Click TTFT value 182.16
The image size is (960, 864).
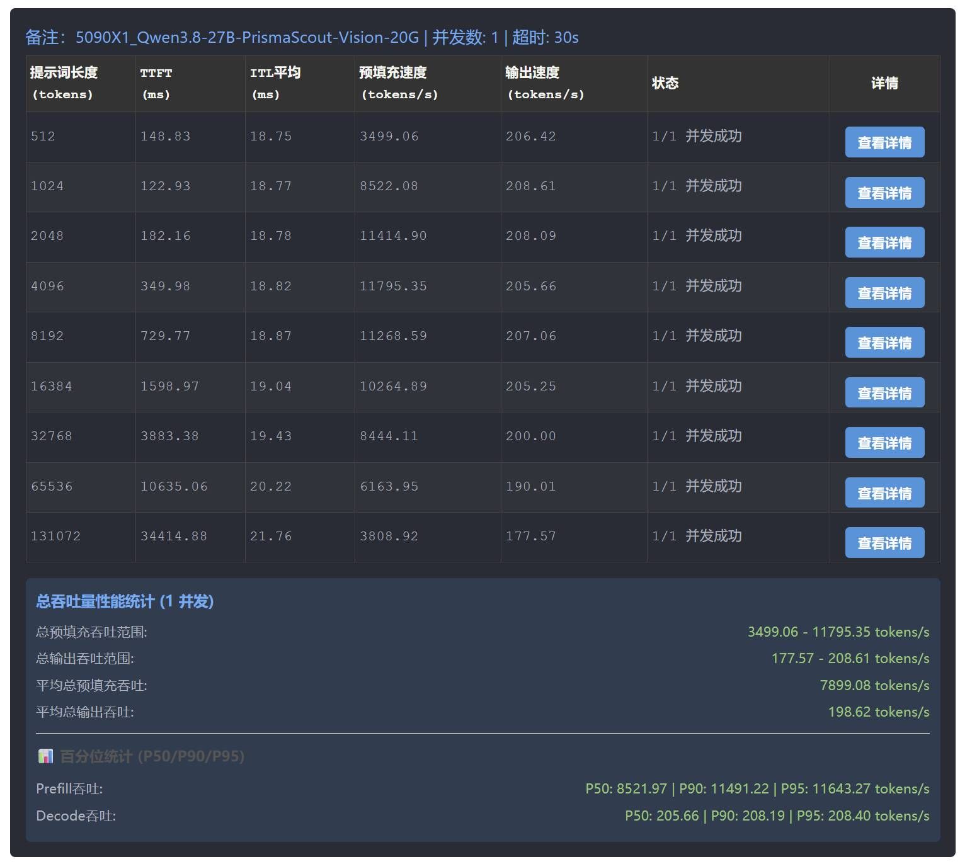click(x=165, y=236)
